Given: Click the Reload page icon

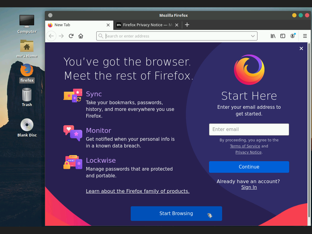Looking at the screenshot, I should click(x=71, y=36).
